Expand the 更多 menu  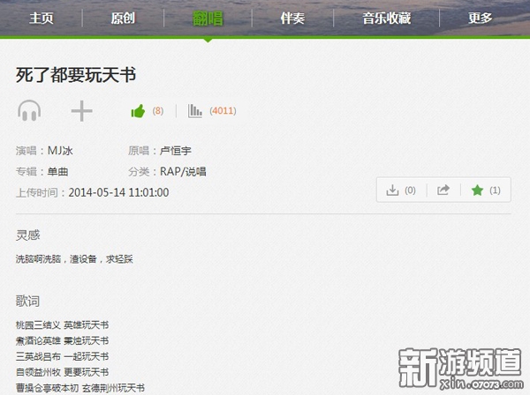pyautogui.click(x=481, y=18)
